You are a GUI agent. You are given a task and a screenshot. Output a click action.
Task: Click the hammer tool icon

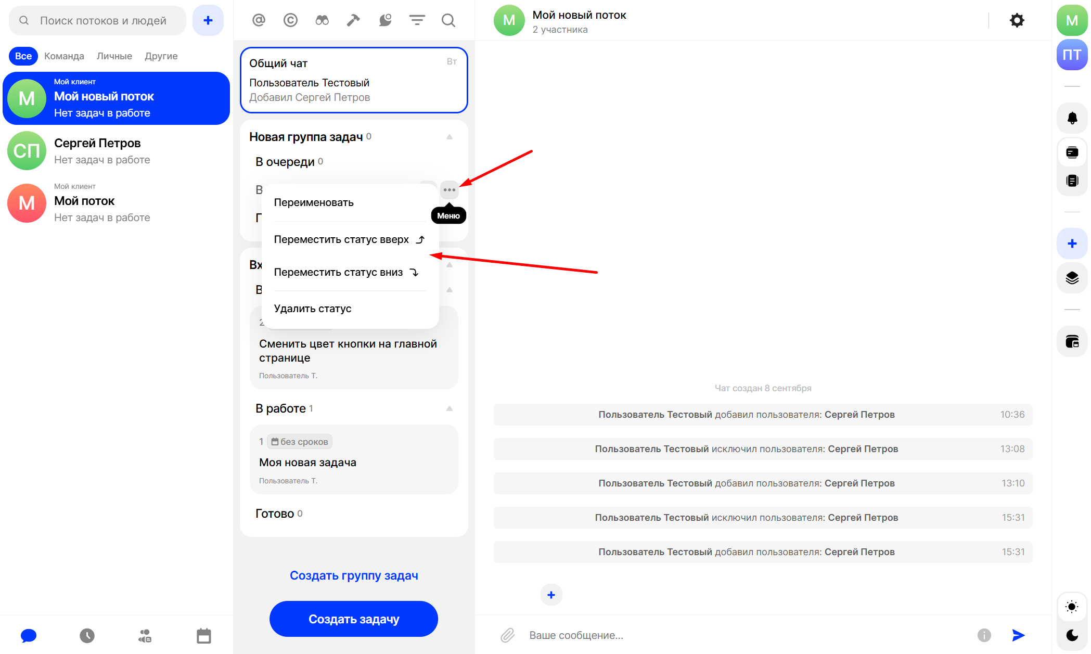[x=353, y=20]
